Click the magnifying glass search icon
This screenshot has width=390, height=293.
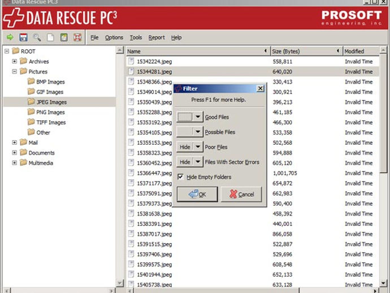(x=37, y=37)
